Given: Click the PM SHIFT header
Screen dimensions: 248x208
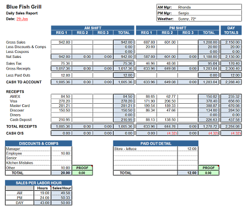Looking at the screenshot, I should [x=177, y=28].
